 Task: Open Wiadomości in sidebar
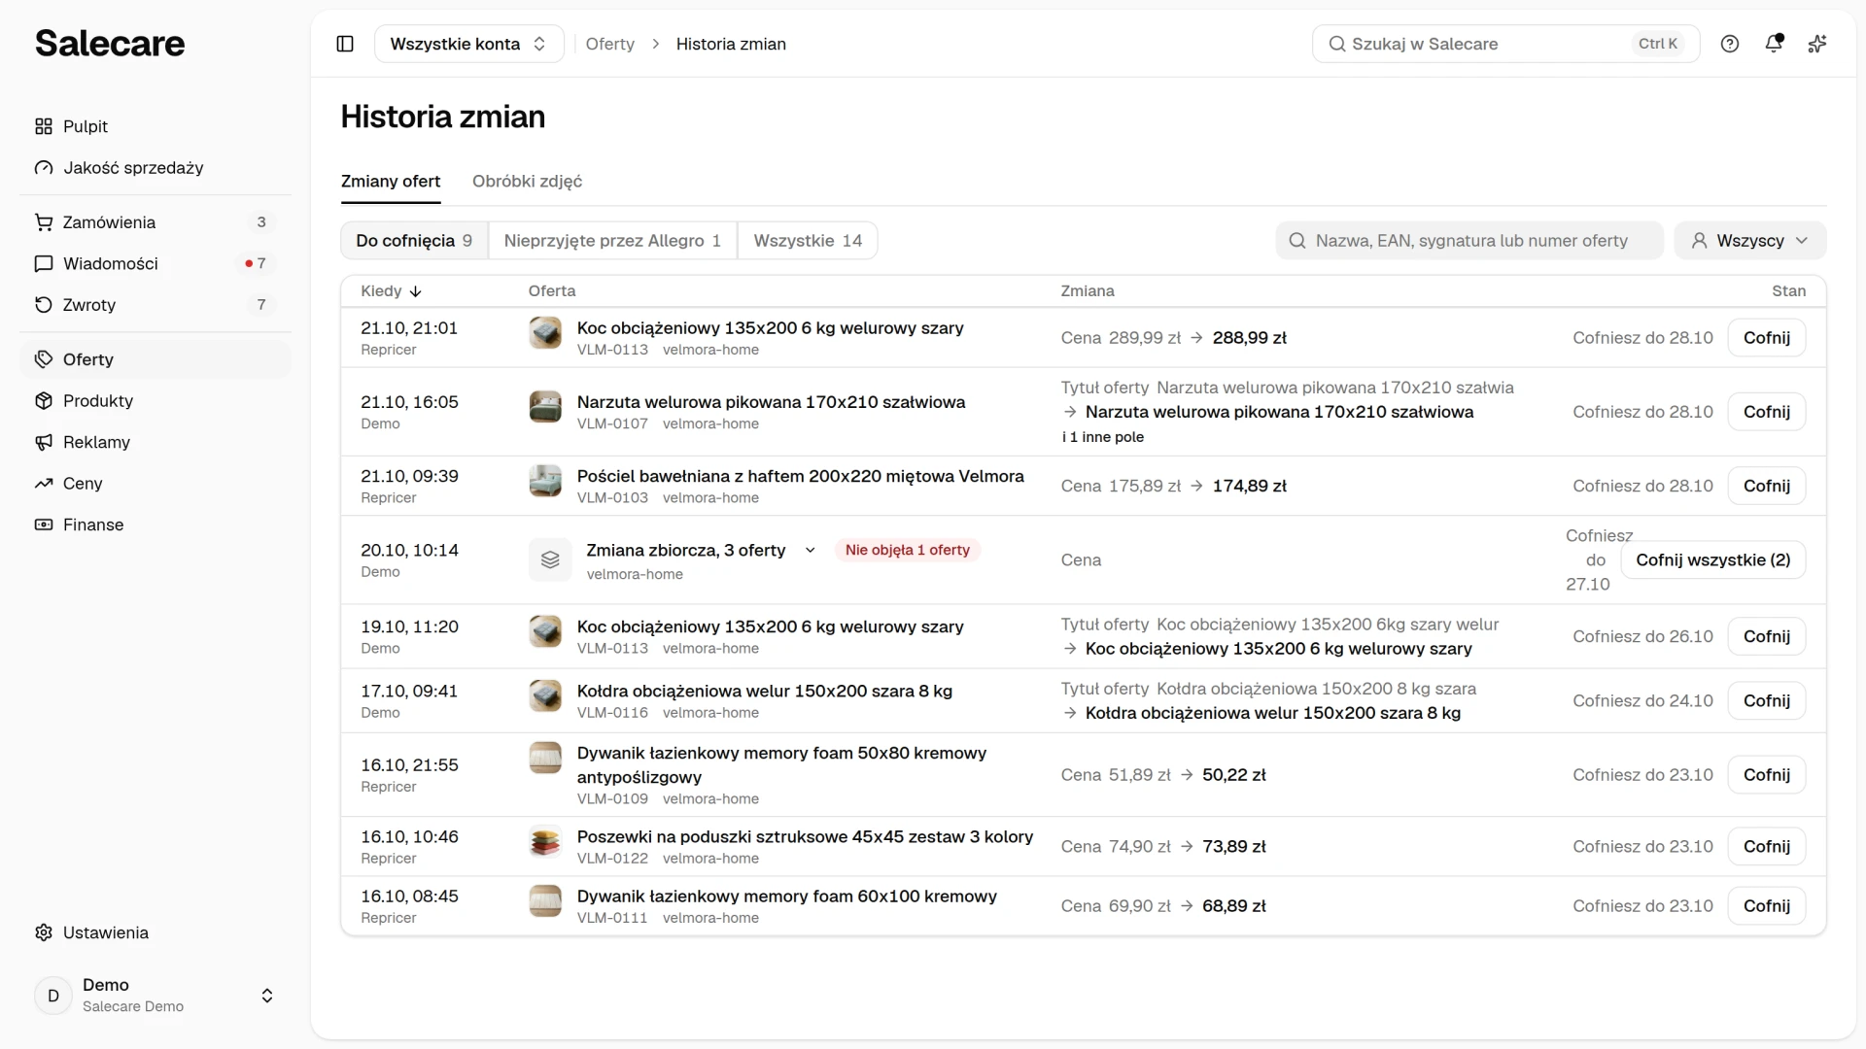(x=155, y=263)
